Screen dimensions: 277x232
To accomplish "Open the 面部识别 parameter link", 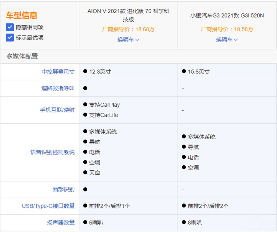I will 63,189.
